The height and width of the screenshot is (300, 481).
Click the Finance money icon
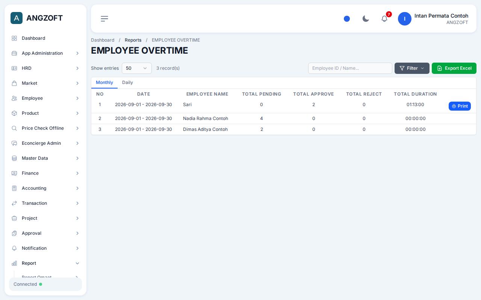[x=14, y=173]
